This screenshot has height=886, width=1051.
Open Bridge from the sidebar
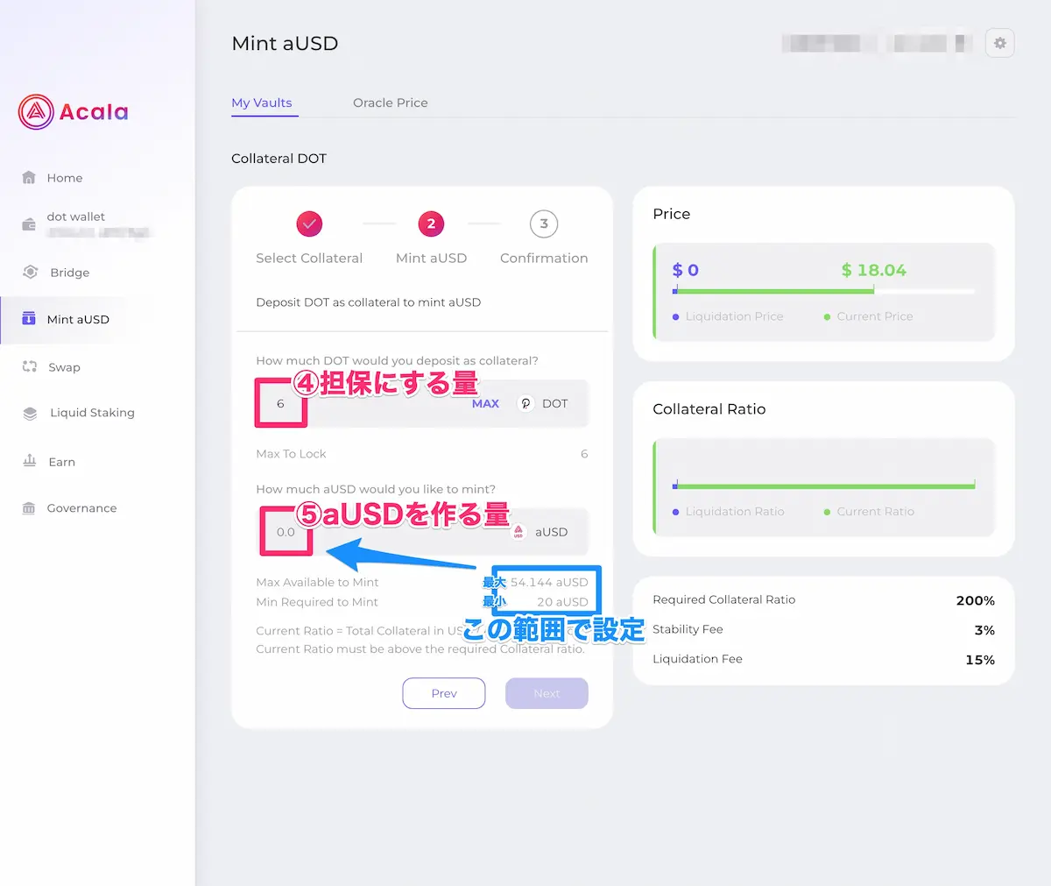pos(70,273)
